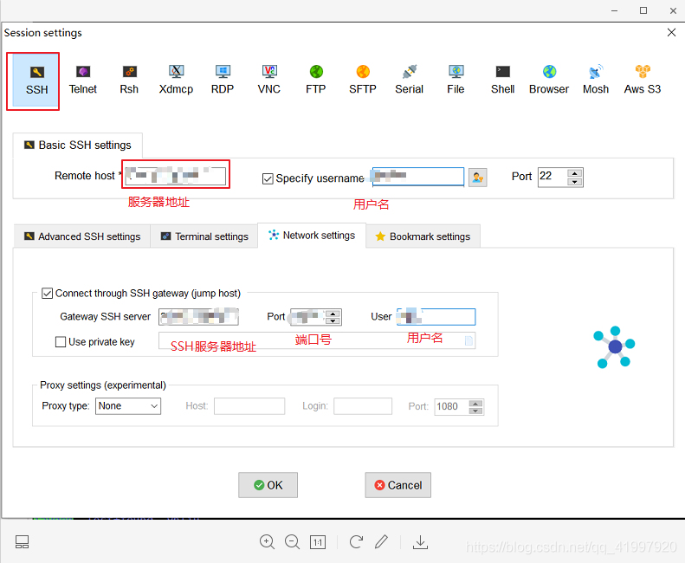Cancel the session settings dialog
The height and width of the screenshot is (563, 685).
pos(398,485)
